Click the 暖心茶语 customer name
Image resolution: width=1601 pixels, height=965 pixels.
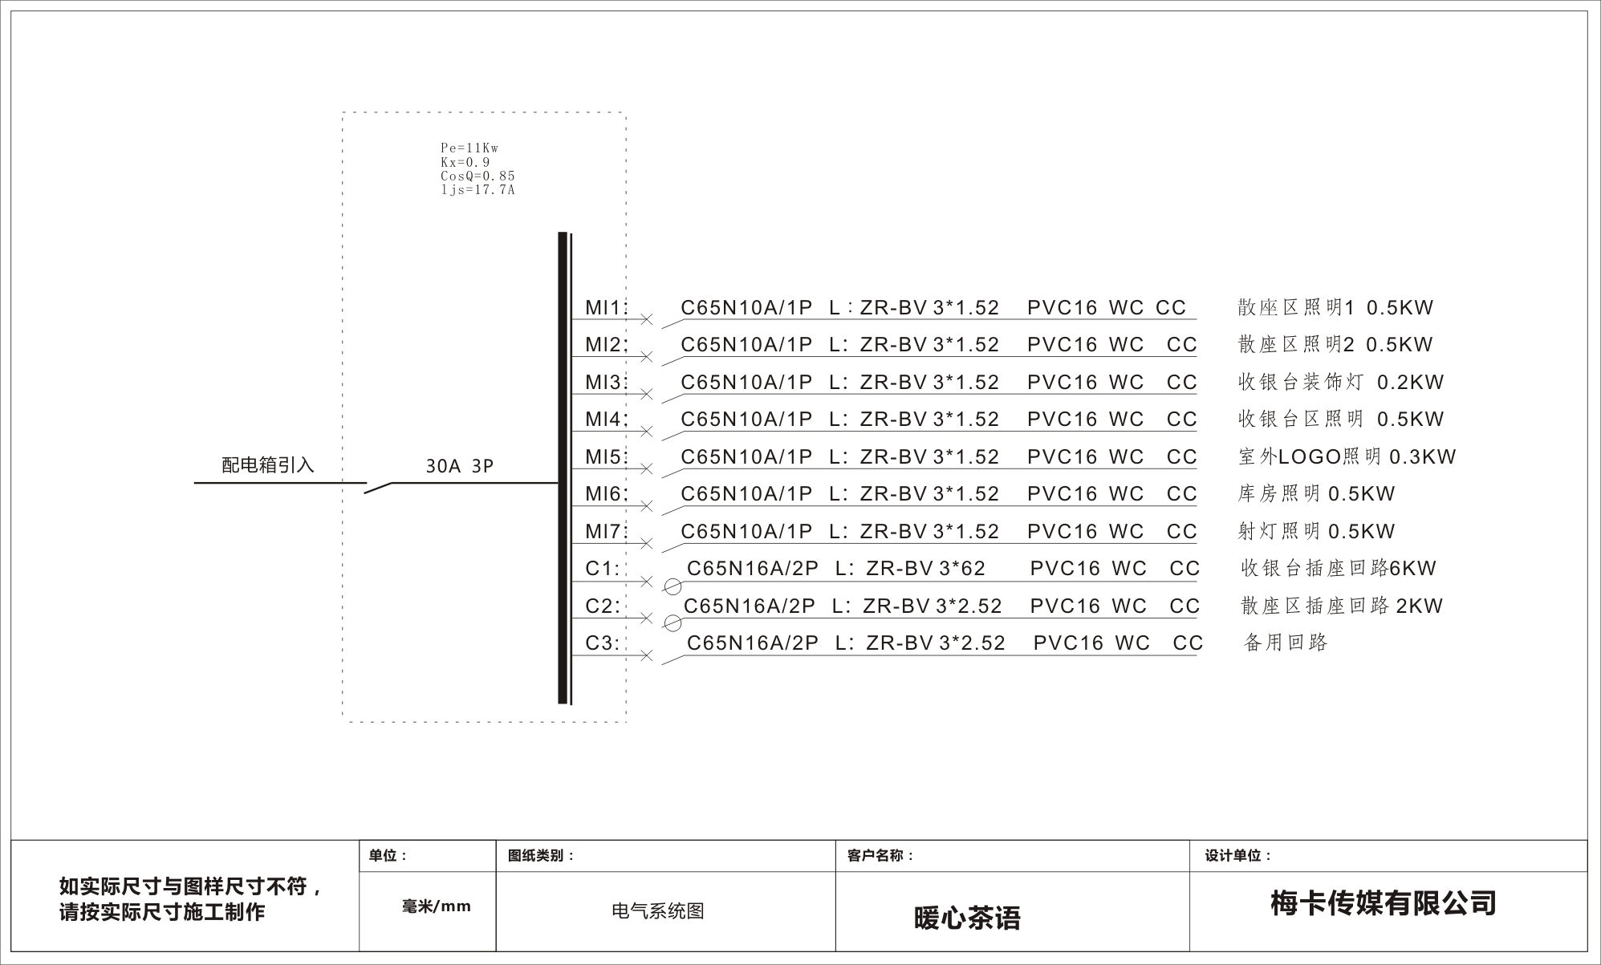pos(967,918)
